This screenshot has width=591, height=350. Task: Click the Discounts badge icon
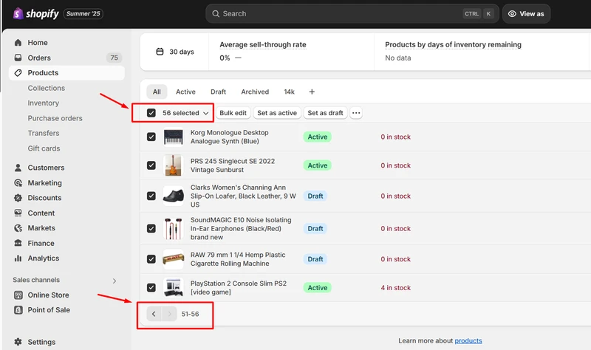pos(18,198)
